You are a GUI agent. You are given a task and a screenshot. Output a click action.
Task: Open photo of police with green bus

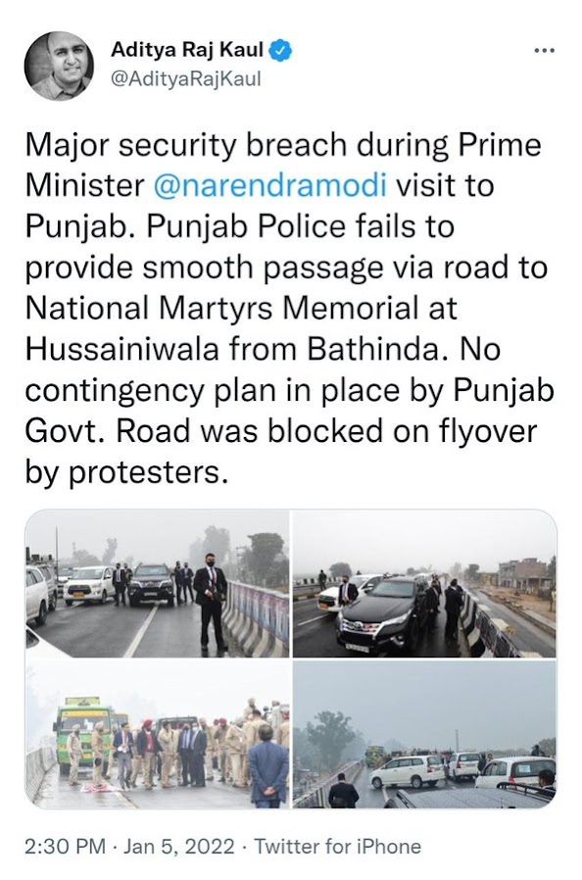(157, 735)
